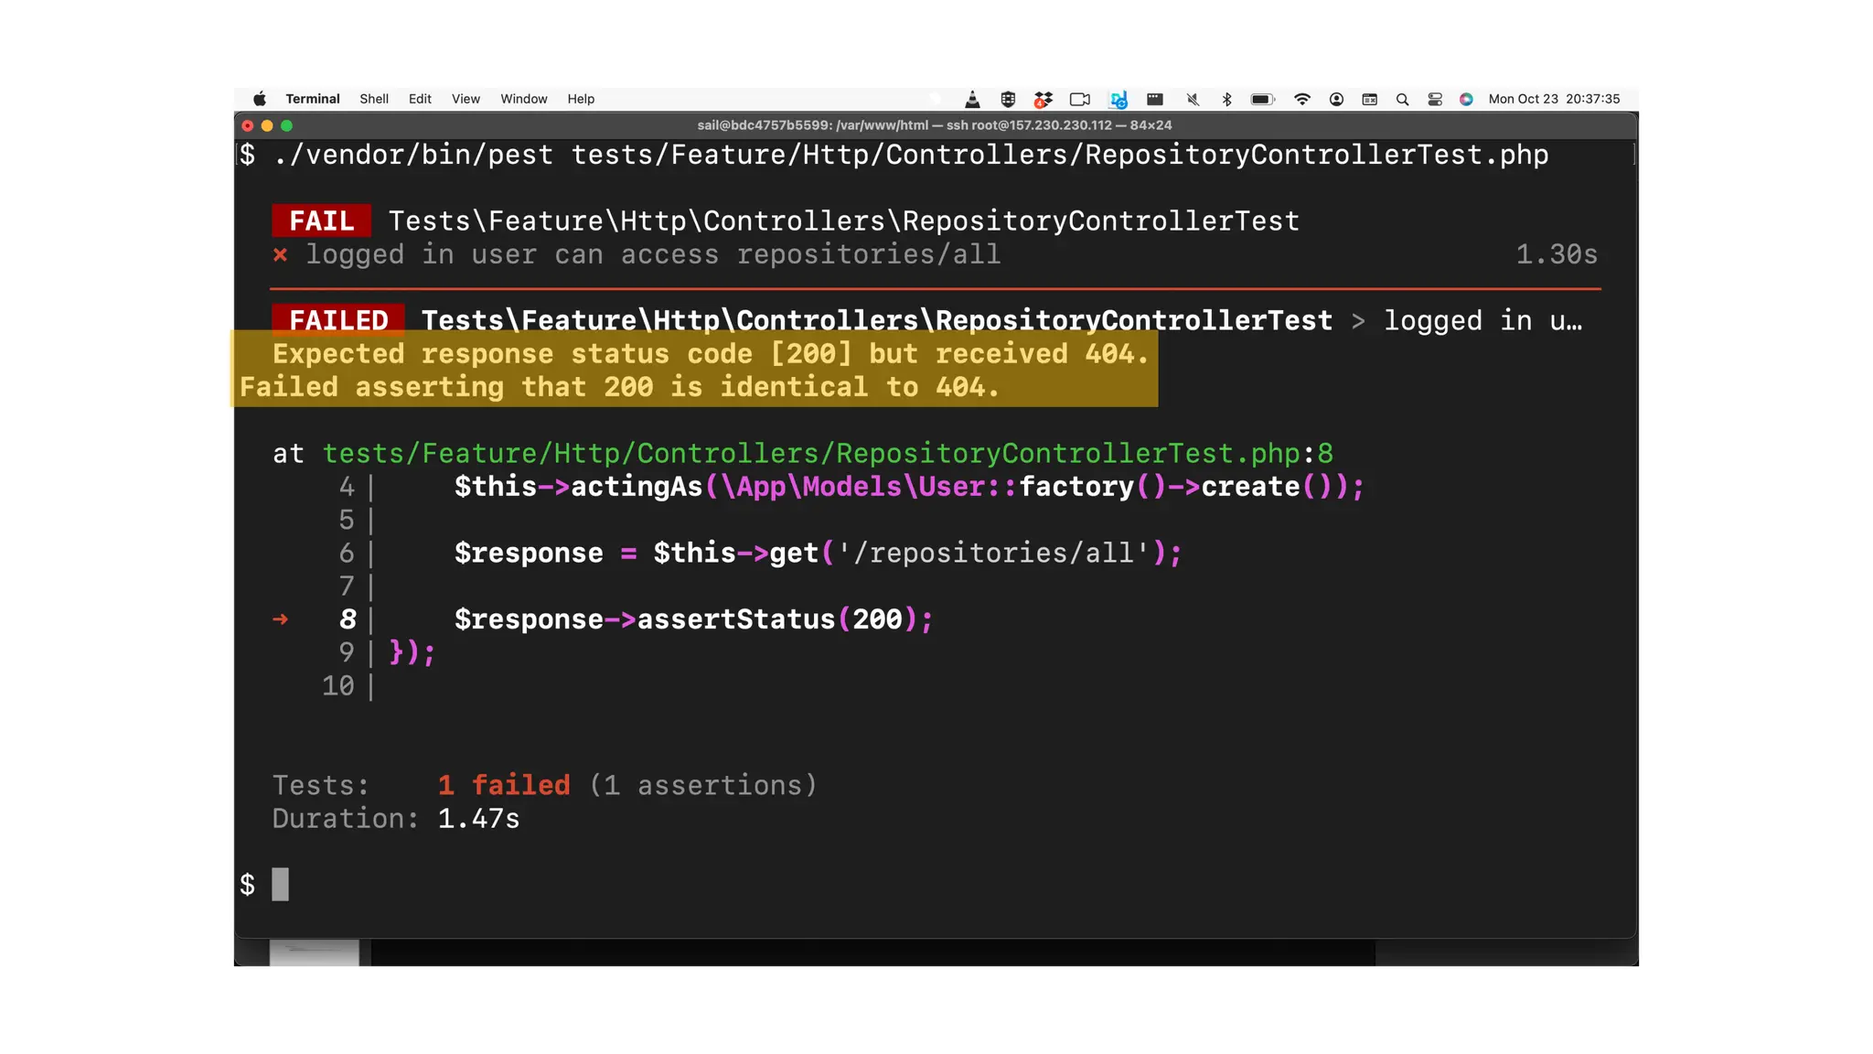Image resolution: width=1873 pixels, height=1054 pixels.
Task: Open the Wi-Fi status menu
Action: (x=1301, y=99)
